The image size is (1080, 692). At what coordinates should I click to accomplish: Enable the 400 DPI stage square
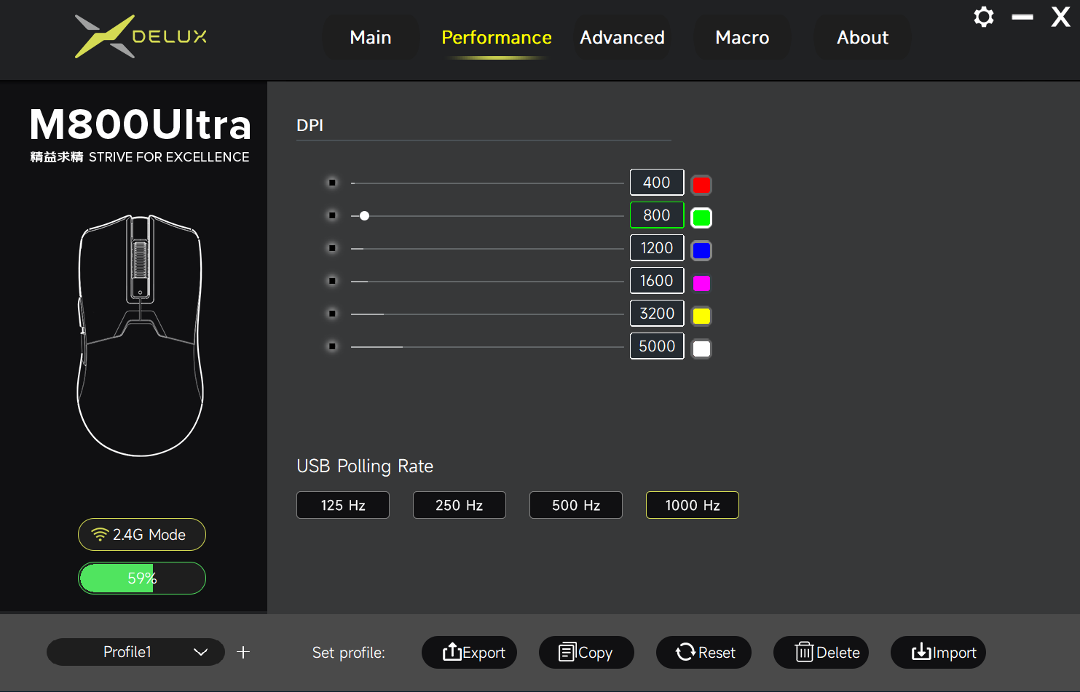pos(332,183)
